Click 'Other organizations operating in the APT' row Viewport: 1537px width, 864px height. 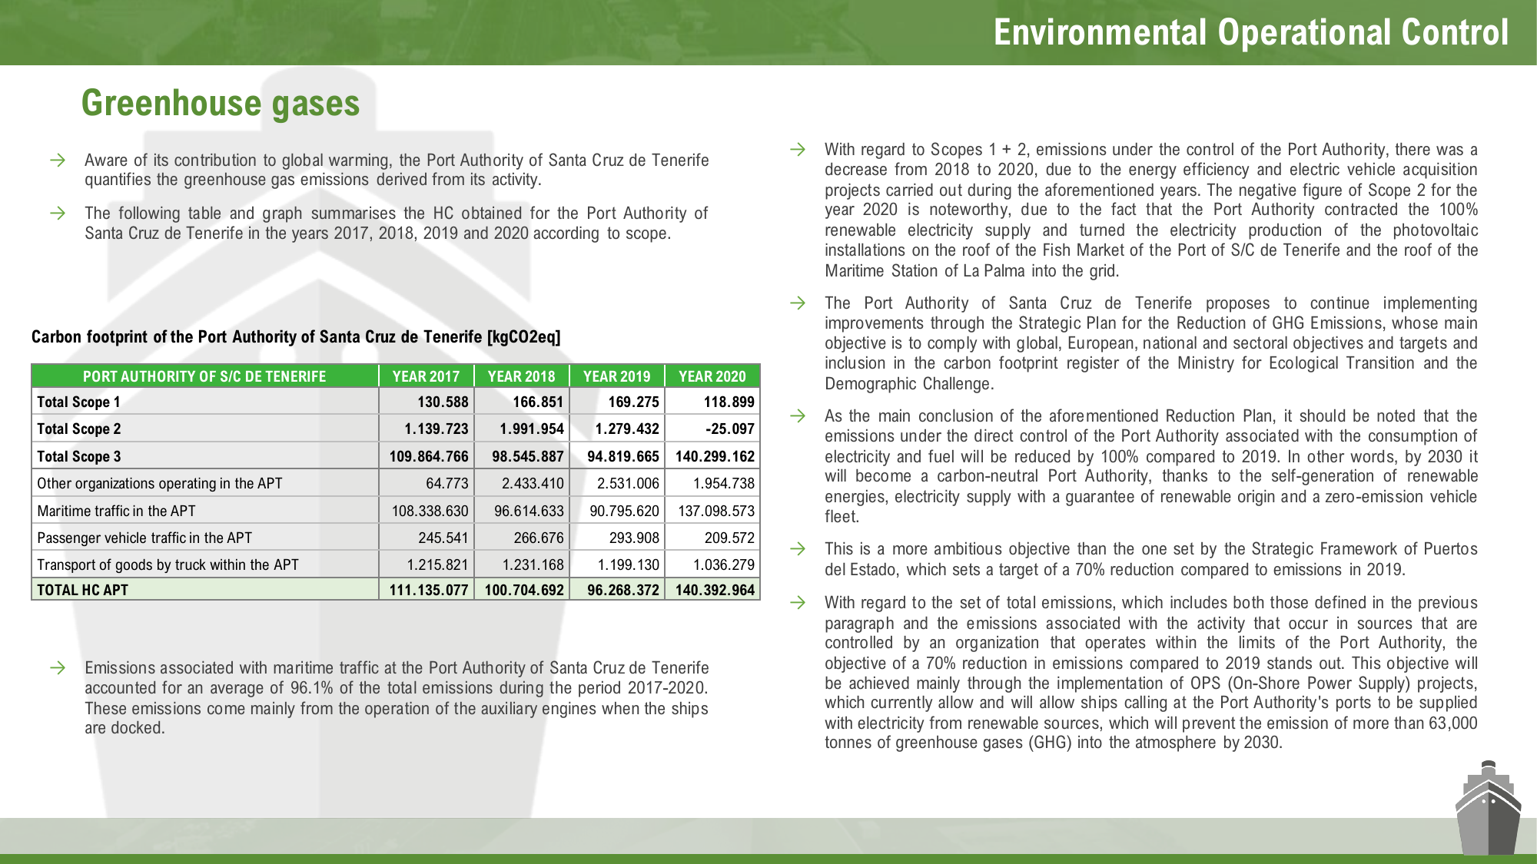(x=396, y=483)
